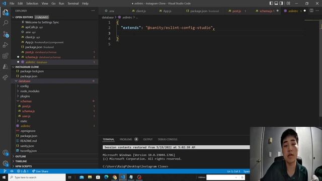Click the Task View taskbar icon

(x=69, y=177)
